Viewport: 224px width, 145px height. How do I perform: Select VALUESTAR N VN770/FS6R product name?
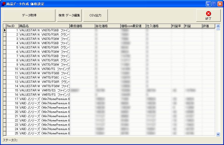coord(44,60)
